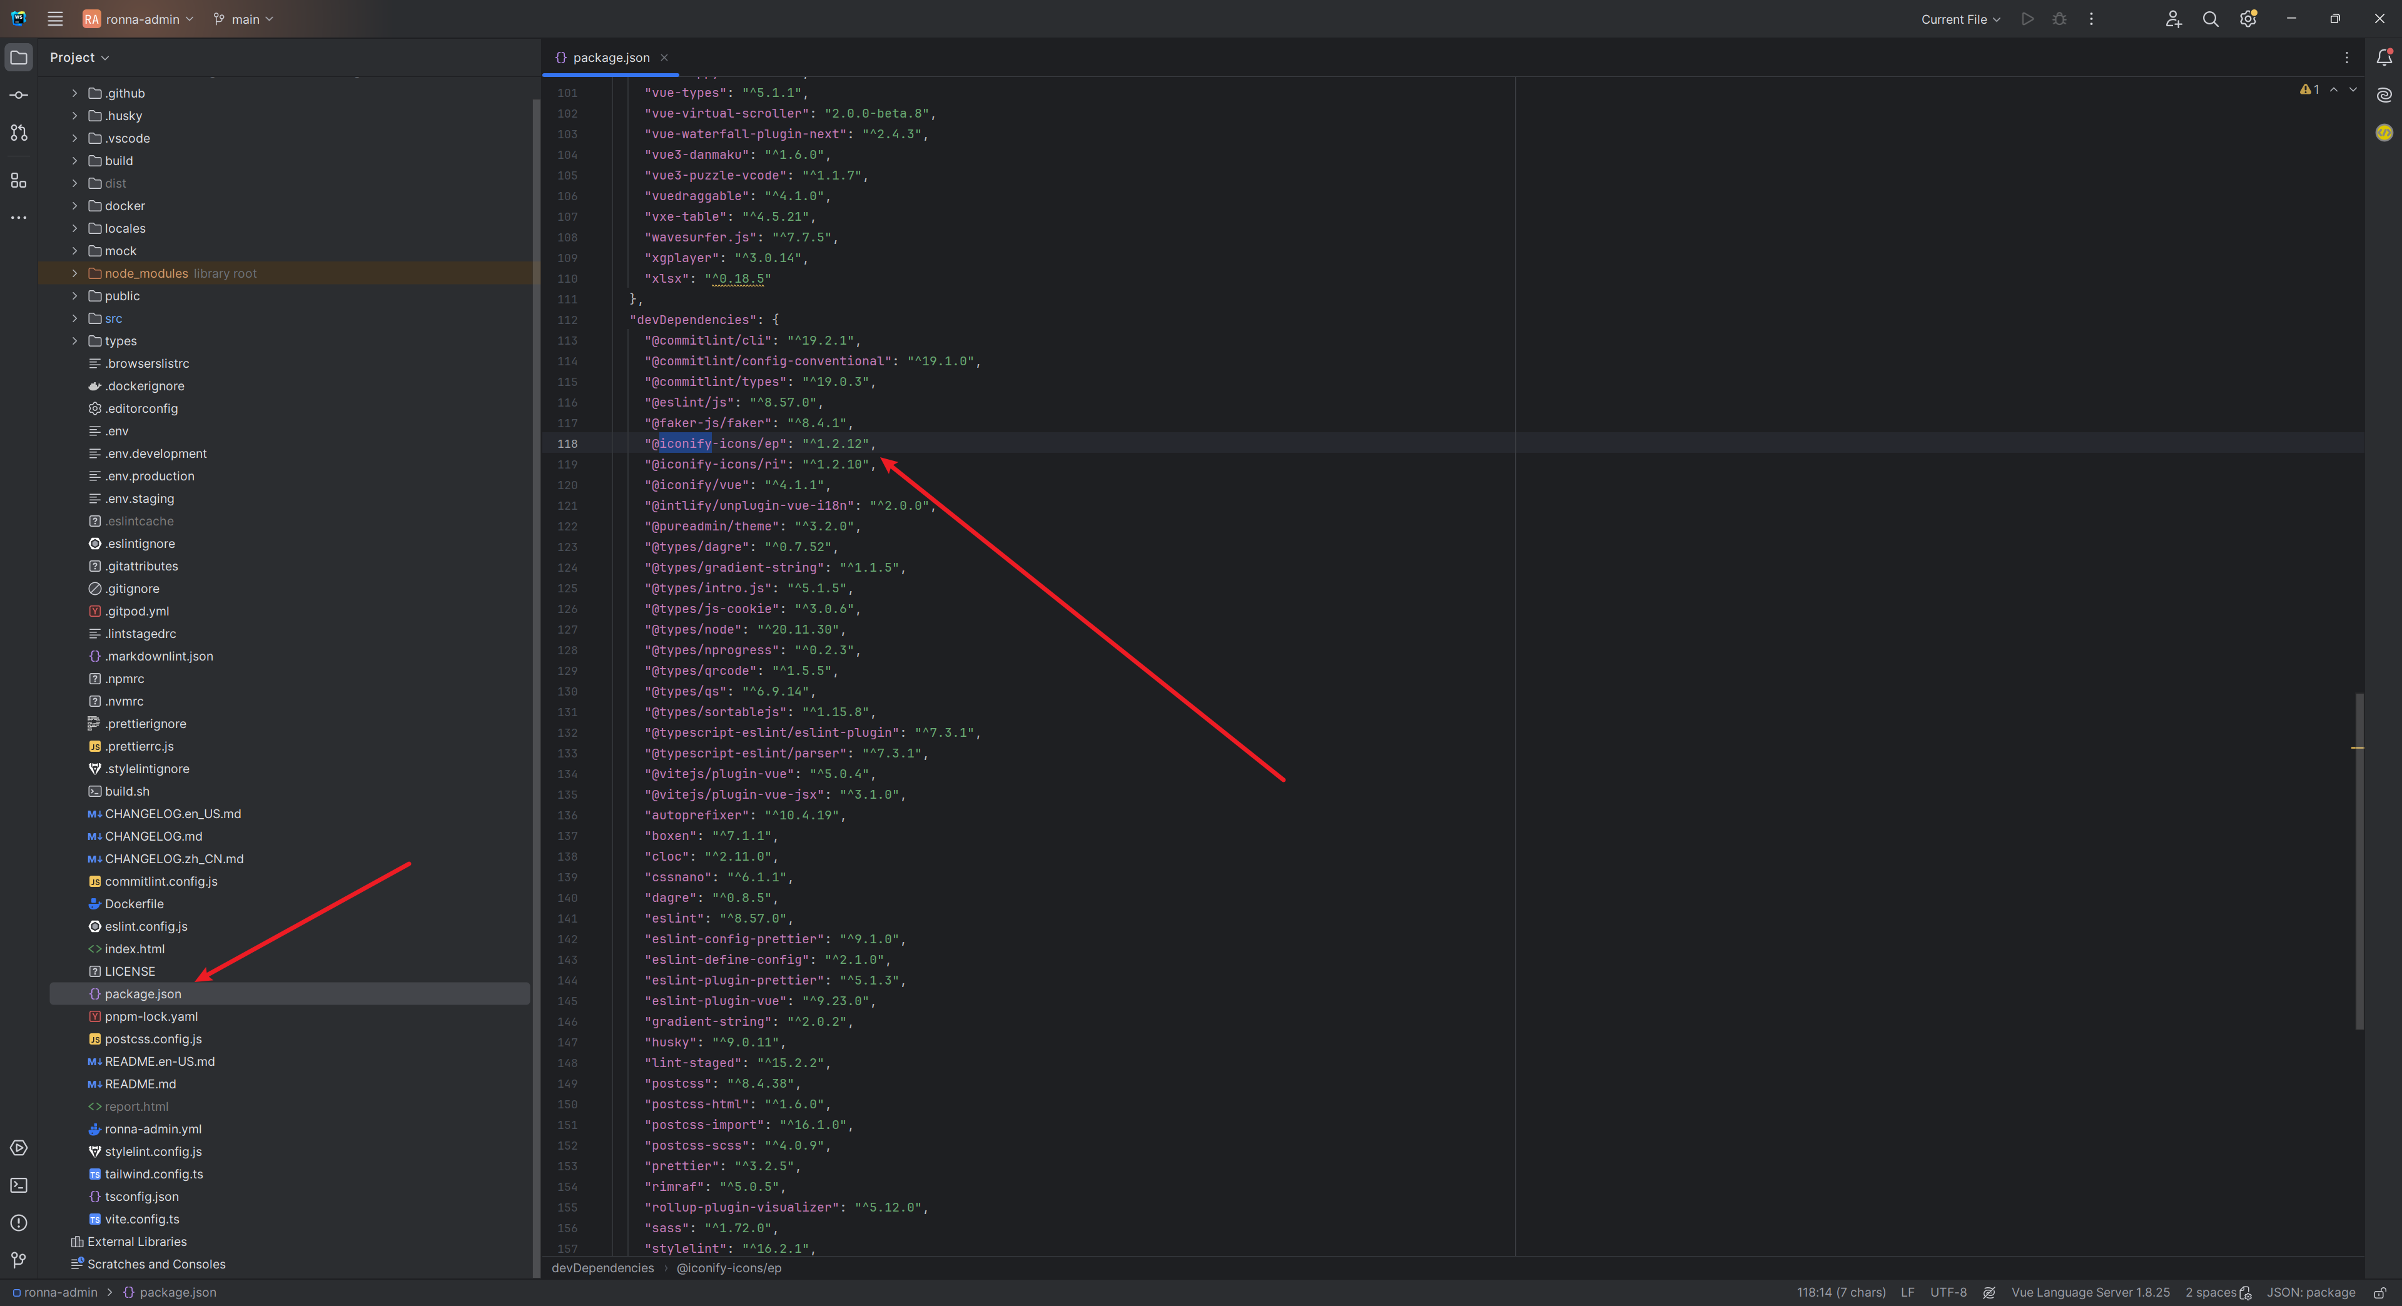Click the warnings count indicator
This screenshot has width=2402, height=1306.
2309,89
